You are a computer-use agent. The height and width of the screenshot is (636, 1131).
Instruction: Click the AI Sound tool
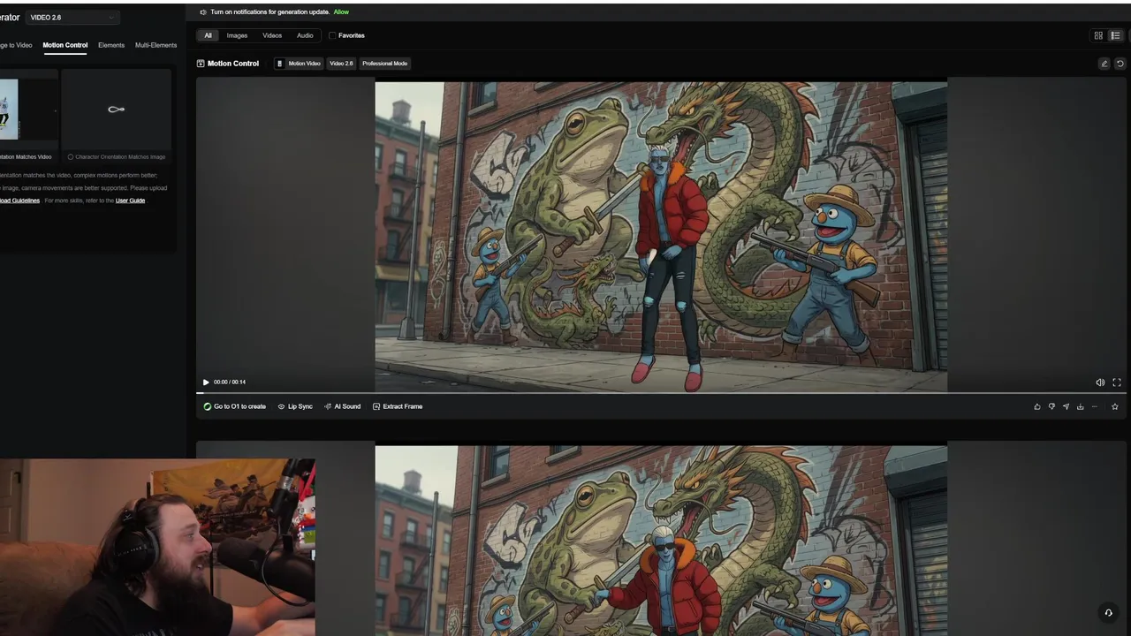point(343,406)
